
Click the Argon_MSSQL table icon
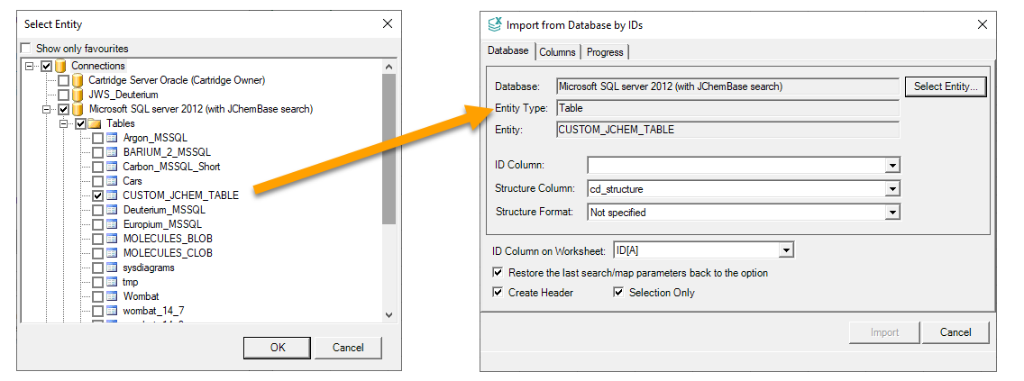(113, 138)
